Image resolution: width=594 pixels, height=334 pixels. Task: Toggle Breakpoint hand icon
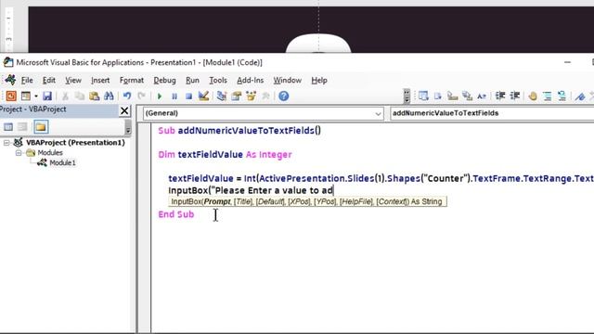coord(533,96)
